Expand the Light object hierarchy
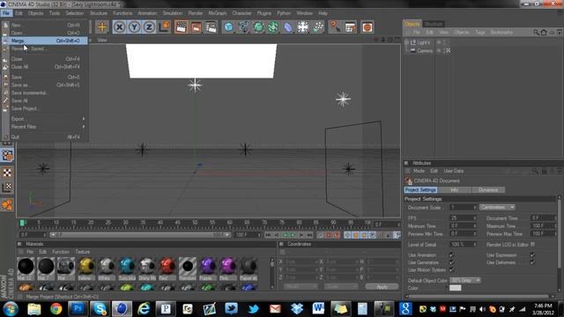 tap(406, 42)
